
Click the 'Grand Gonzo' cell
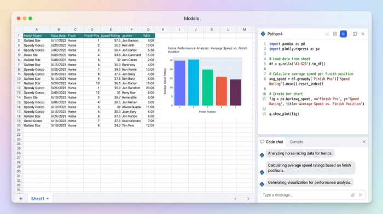37,120
